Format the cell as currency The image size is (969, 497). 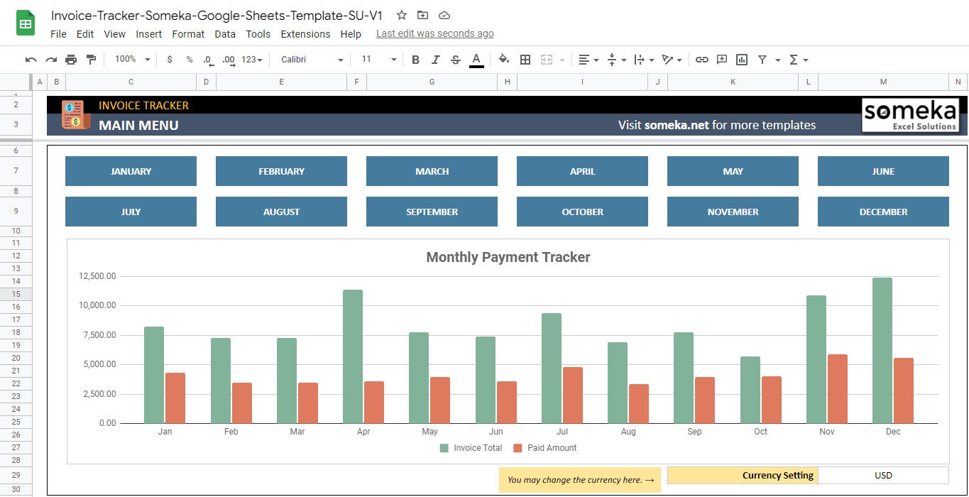pos(169,60)
